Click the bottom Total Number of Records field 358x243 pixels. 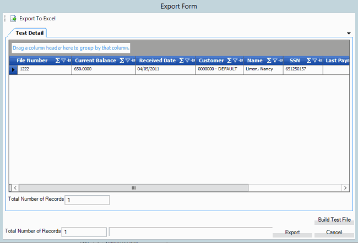pos(84,232)
